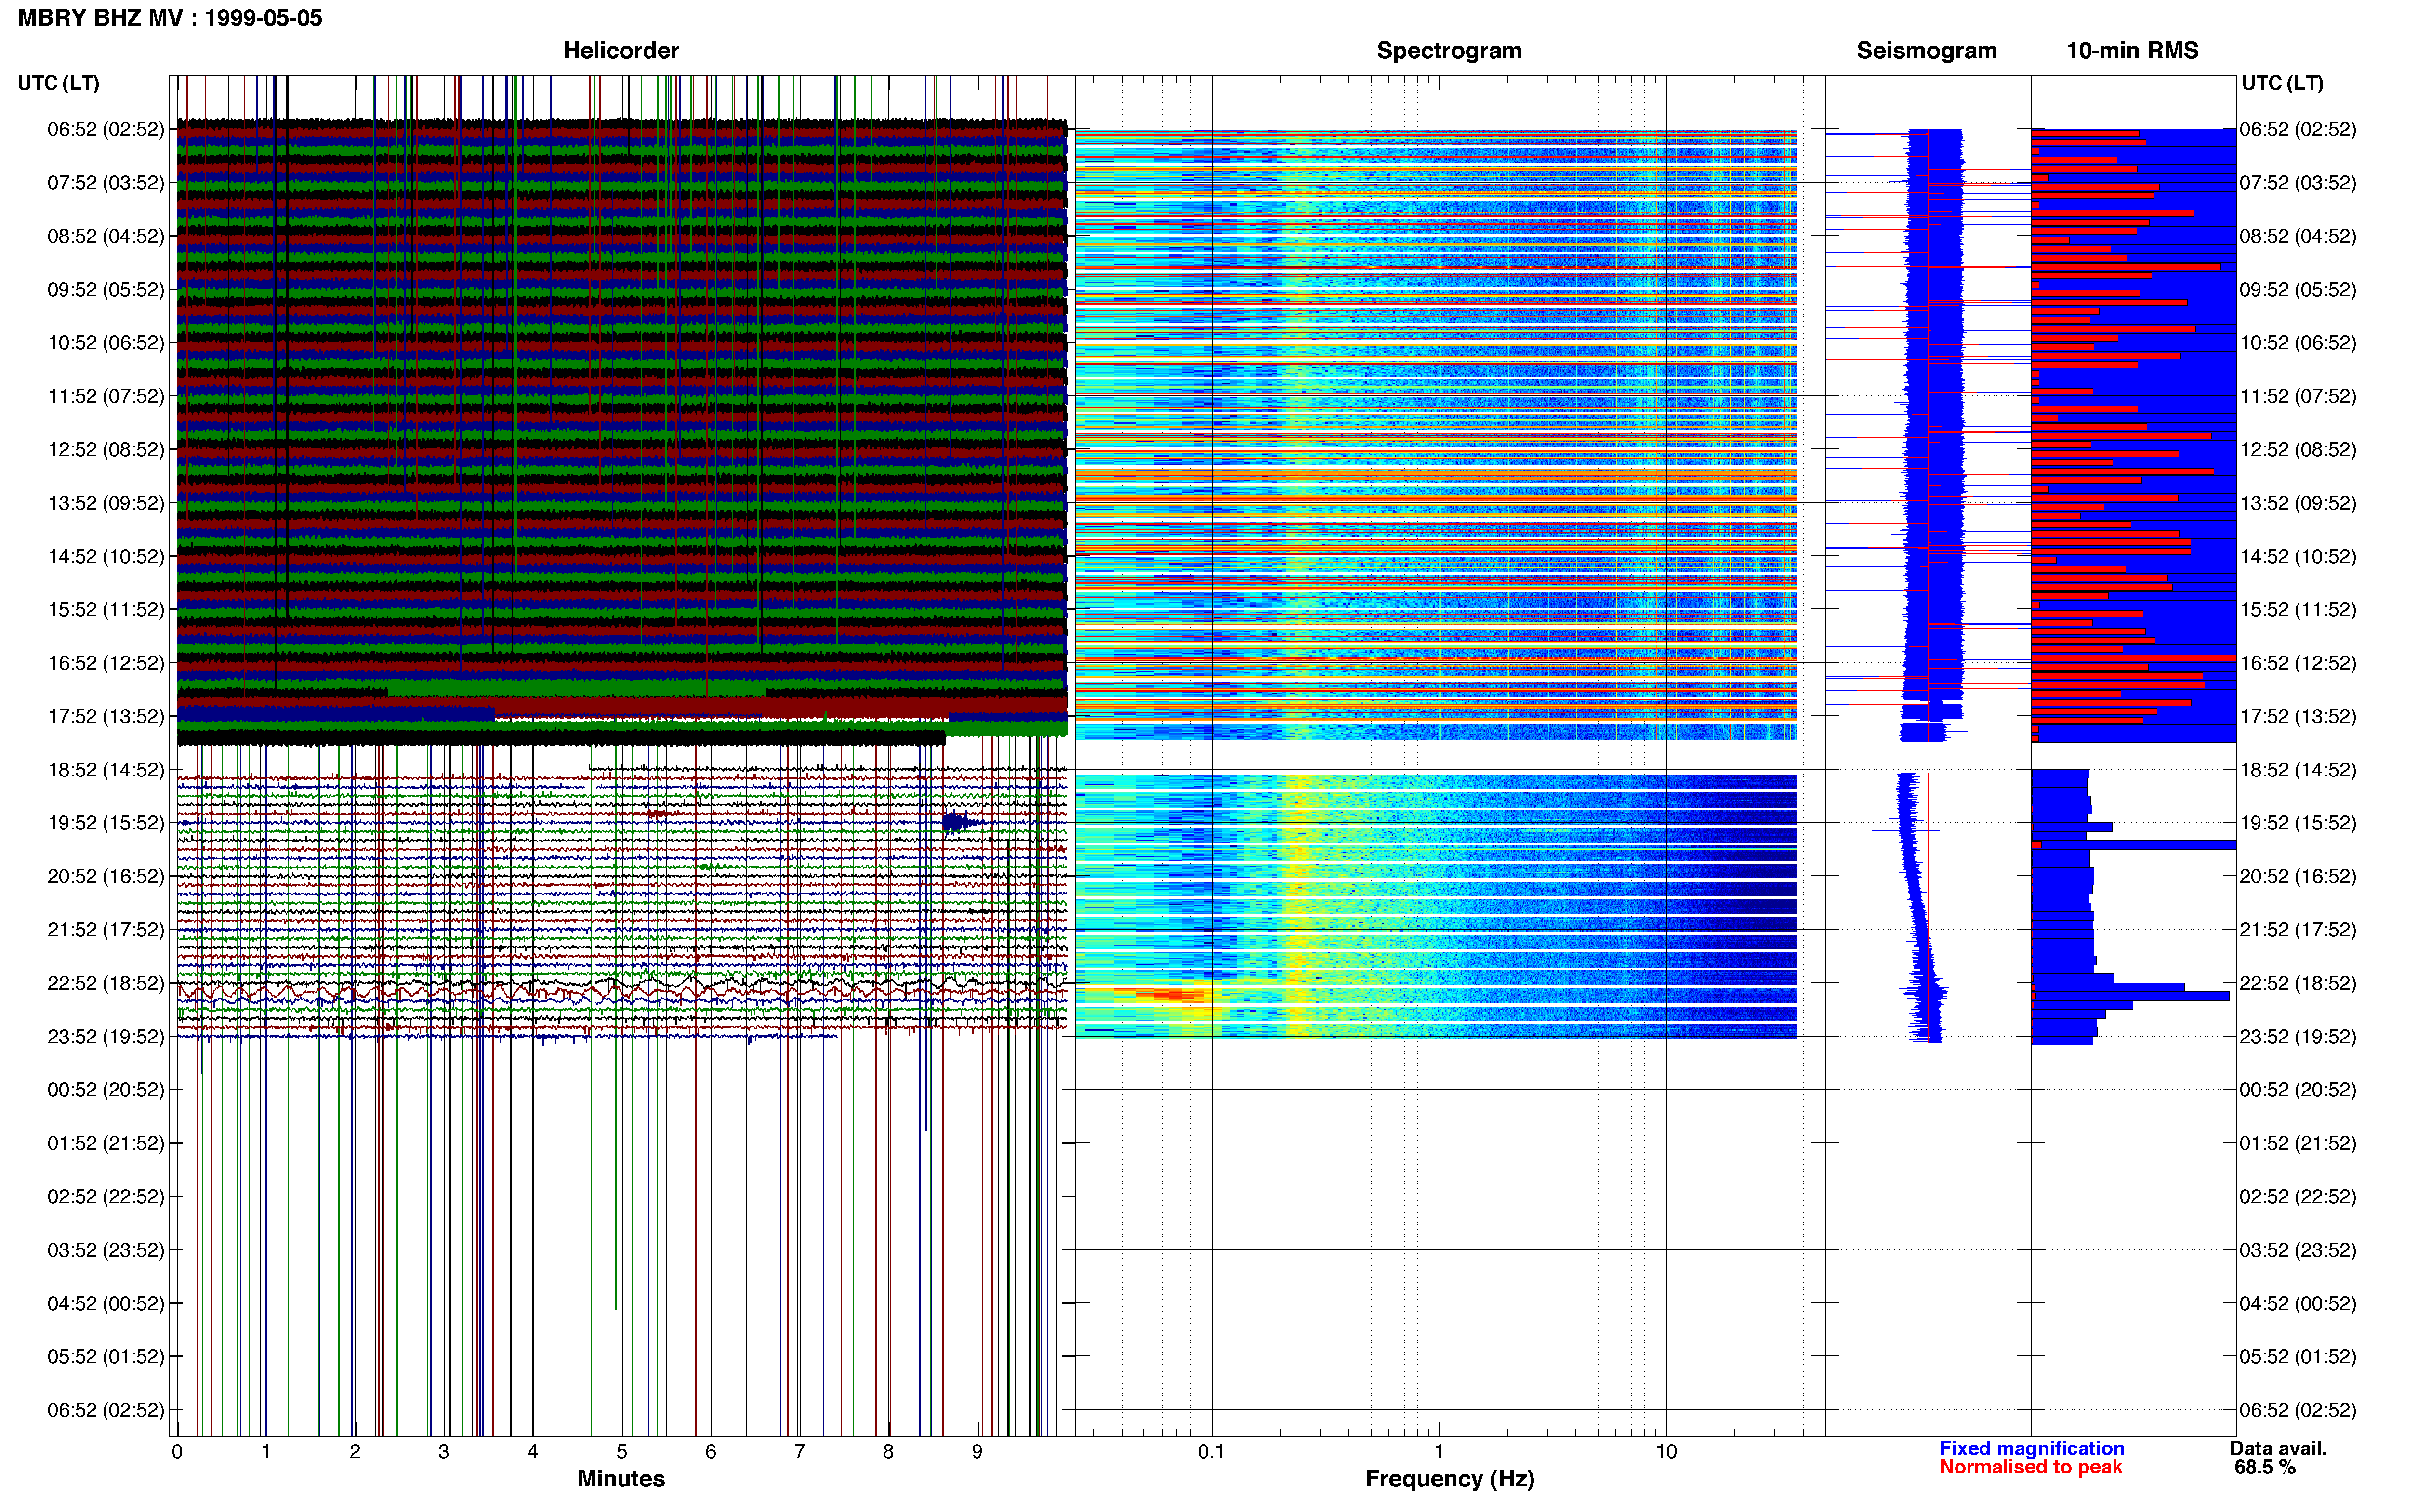Click right time label '03:52 (23:52)'
The image size is (2418, 1512).
[x=2297, y=1249]
